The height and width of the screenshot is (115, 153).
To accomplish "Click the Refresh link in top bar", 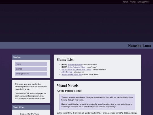I will click(x=126, y=2).
